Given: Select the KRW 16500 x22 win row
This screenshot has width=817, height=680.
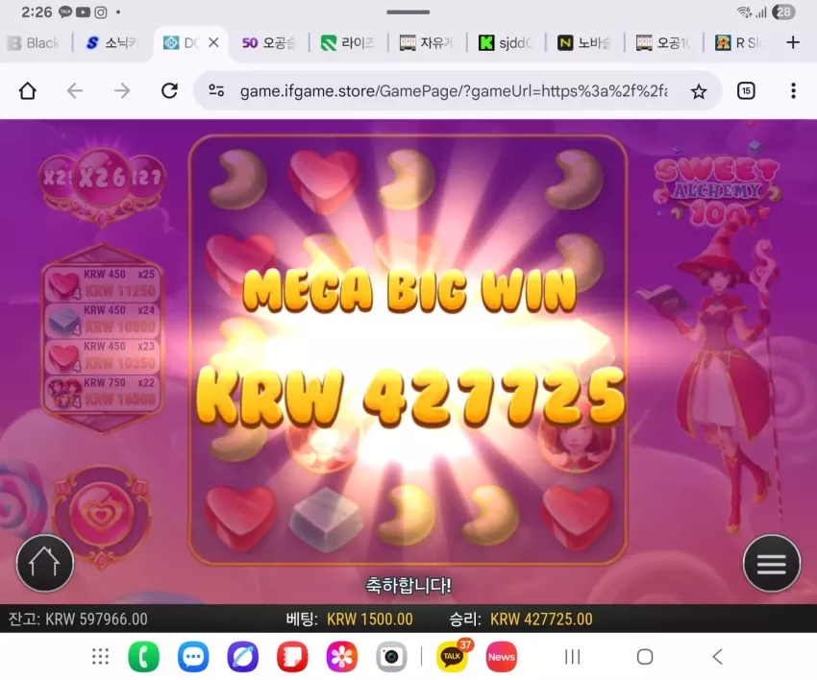Looking at the screenshot, I should (102, 392).
